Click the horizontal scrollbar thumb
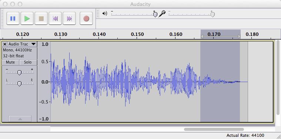This screenshot has width=281, height=139. [x=214, y=129]
